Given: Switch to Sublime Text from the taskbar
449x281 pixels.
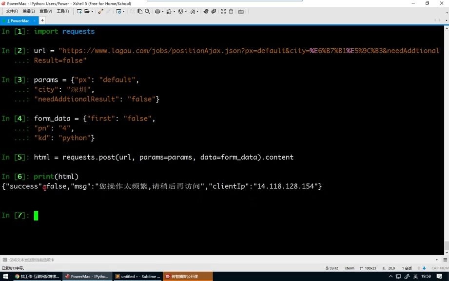Looking at the screenshot, I should pos(137,276).
